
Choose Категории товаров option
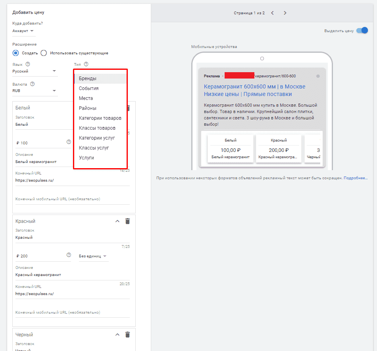[100, 118]
